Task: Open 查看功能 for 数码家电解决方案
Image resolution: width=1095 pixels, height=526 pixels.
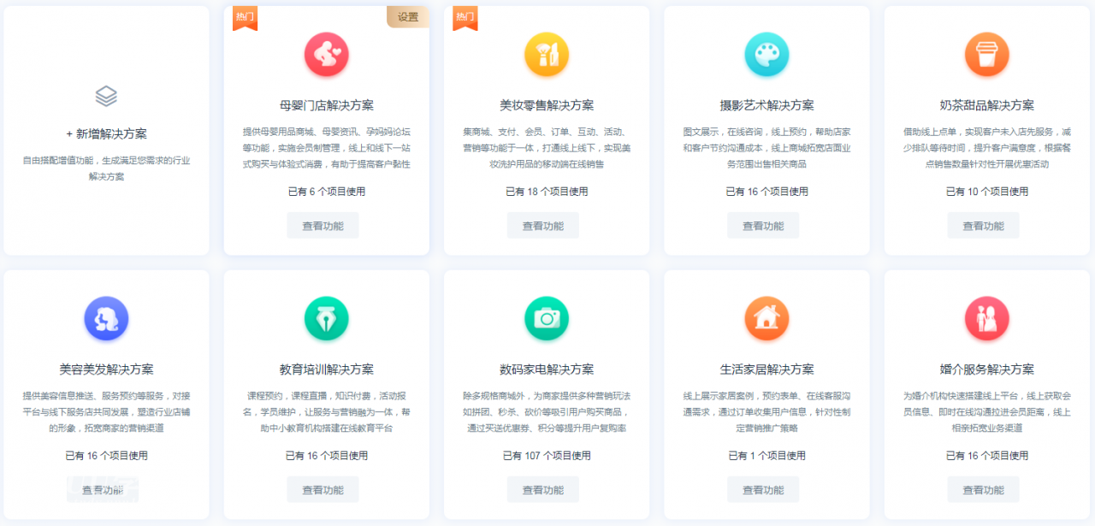Action: (x=542, y=489)
